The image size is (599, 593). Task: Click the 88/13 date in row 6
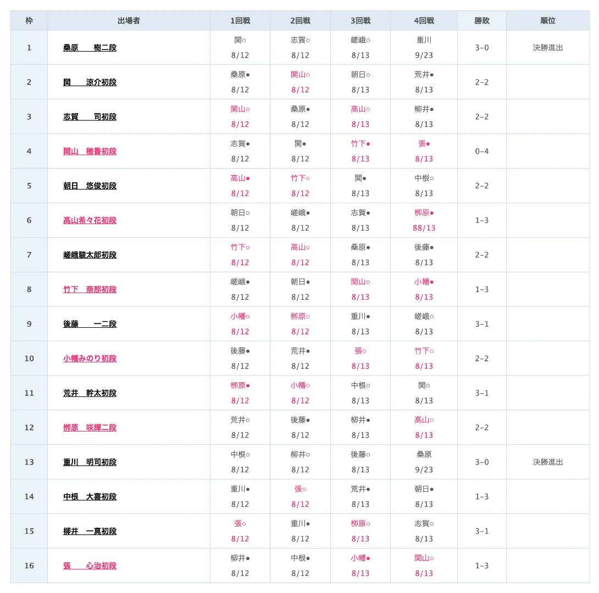(x=424, y=228)
